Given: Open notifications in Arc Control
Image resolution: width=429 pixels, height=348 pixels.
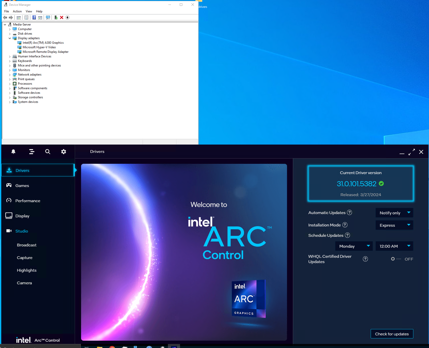Looking at the screenshot, I should [13, 152].
